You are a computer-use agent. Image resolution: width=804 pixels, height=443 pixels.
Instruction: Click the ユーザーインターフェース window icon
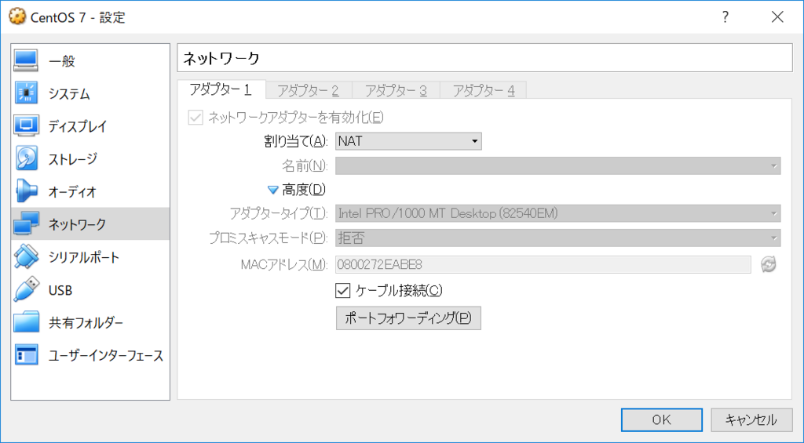pos(26,355)
